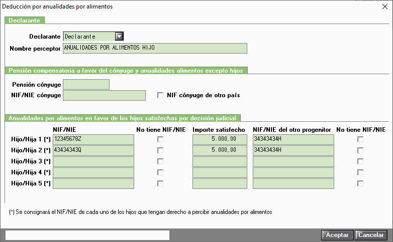Select Hijo/Hija 3 NIF/NIE field
This screenshot has height=242, width=393.
click(x=93, y=161)
